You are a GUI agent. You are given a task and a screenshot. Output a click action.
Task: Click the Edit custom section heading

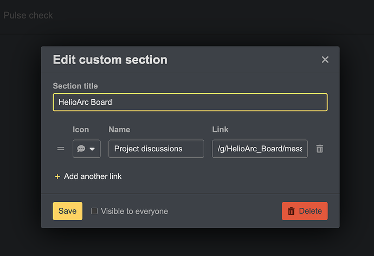click(x=110, y=60)
